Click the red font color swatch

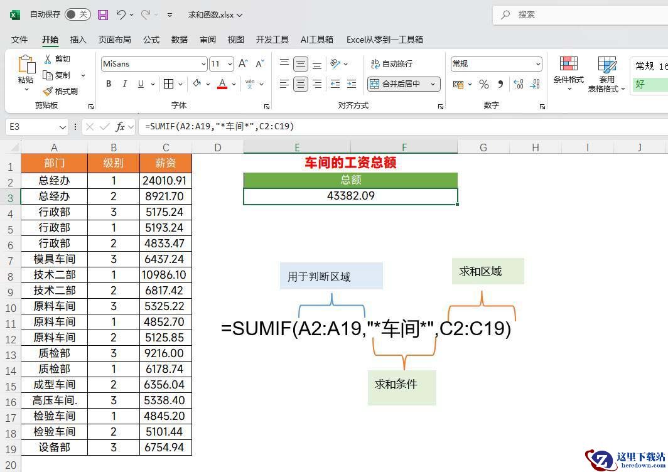[x=222, y=84]
